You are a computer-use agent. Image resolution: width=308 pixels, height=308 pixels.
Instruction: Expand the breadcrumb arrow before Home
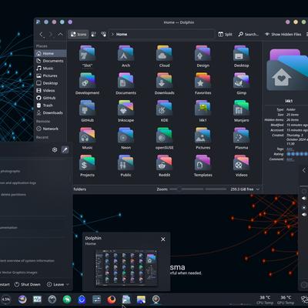(112, 35)
